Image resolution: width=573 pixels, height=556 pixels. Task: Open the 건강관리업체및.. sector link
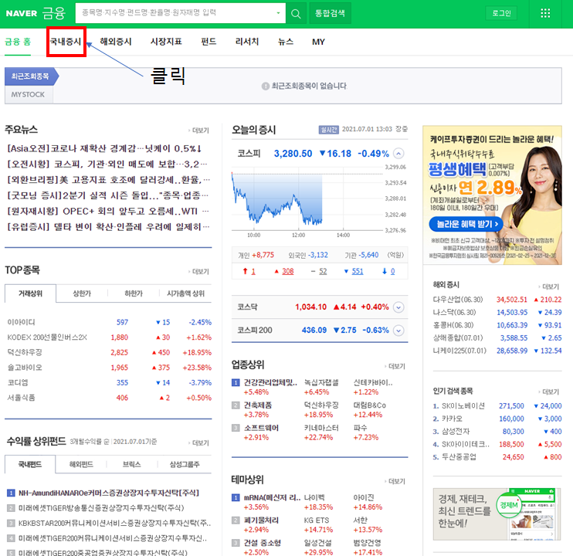point(270,382)
